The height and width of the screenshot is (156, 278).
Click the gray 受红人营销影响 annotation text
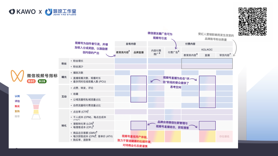216,37
